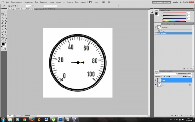This screenshot has height=122, width=195.
Task: Click the New selection mode button in the options bar
Action: 9,6
